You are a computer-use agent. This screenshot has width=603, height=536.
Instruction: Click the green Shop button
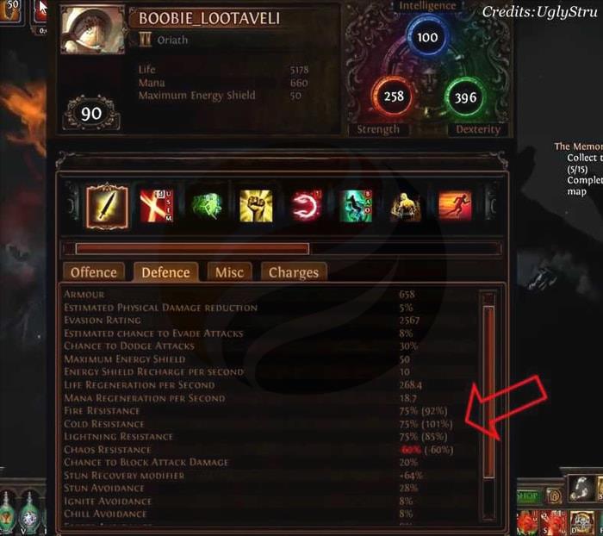point(529,496)
